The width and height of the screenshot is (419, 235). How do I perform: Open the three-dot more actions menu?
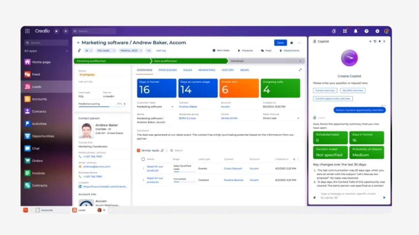point(299,42)
